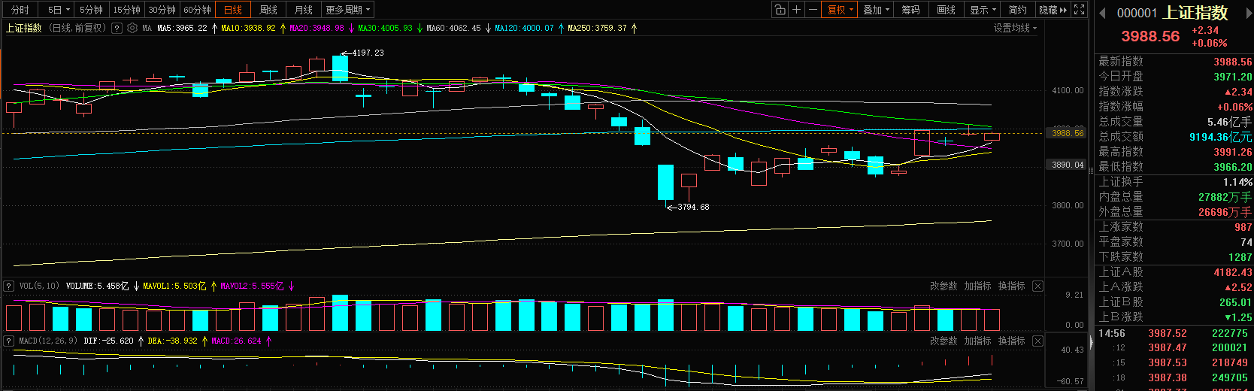Click the 下跌家数 1287 row
Screen dimensions: 1254x391
click(1174, 257)
